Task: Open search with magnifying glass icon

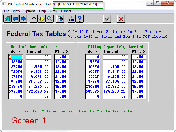Action: [50, 19]
